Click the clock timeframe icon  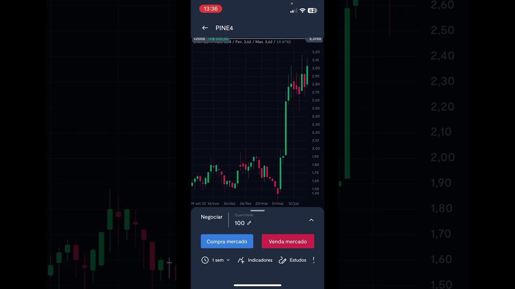[x=205, y=260]
